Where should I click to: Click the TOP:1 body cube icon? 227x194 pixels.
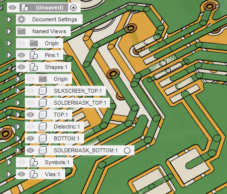[x=43, y=115]
